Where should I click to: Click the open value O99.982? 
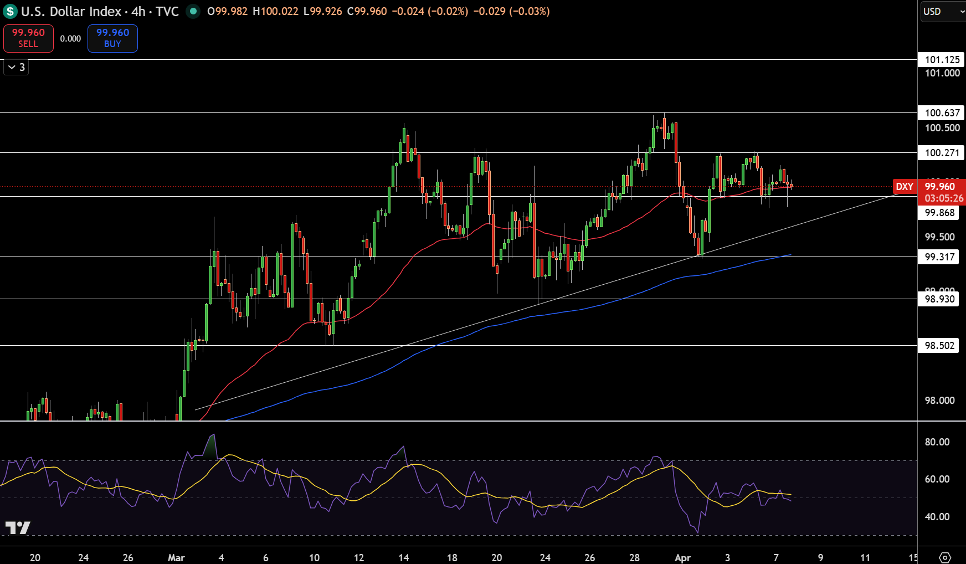pyautogui.click(x=227, y=11)
